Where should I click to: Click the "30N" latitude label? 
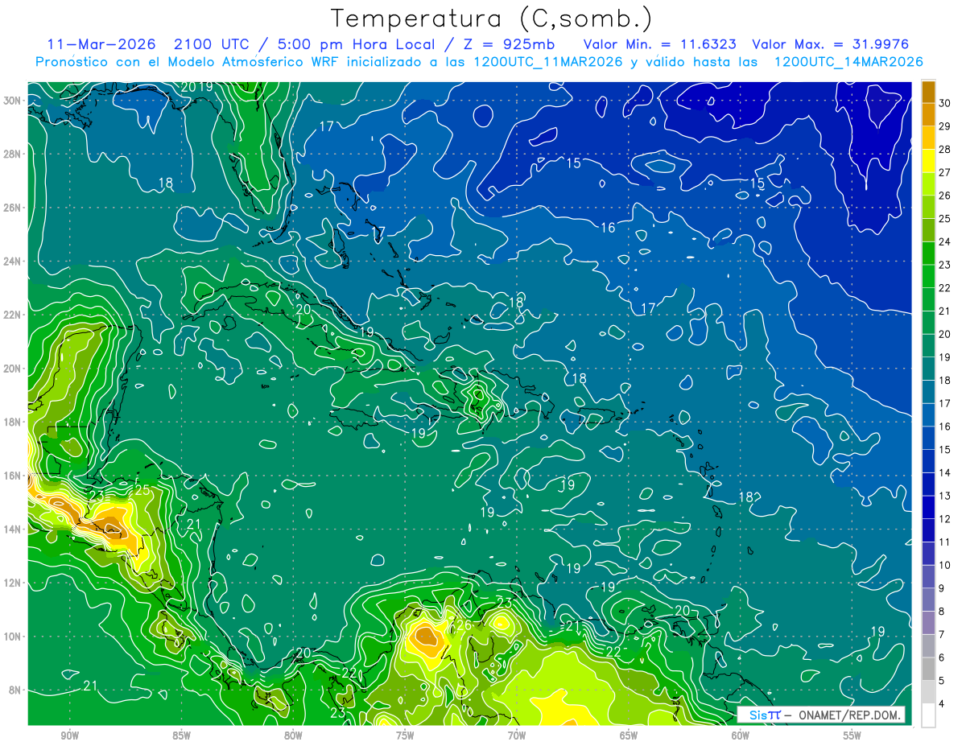(x=12, y=101)
